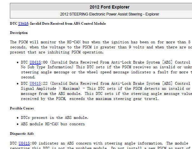Select 'No Sub Type Information' text
The width and height of the screenshot is (192, 149).
[47, 67]
